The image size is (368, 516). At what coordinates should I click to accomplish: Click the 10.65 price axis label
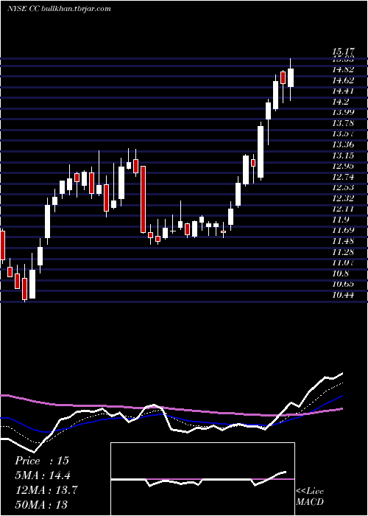(x=343, y=284)
